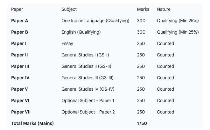Click "General Studies II (GS-II)" cell
This screenshot has width=210, height=130.
[x=86, y=67]
